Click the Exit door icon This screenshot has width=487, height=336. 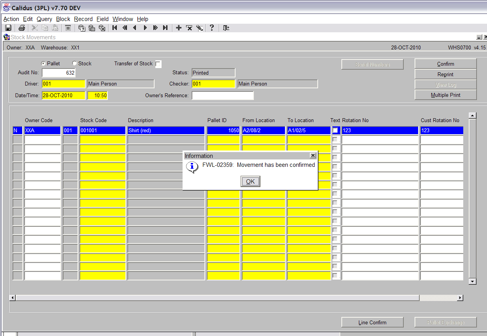pyautogui.click(x=226, y=28)
